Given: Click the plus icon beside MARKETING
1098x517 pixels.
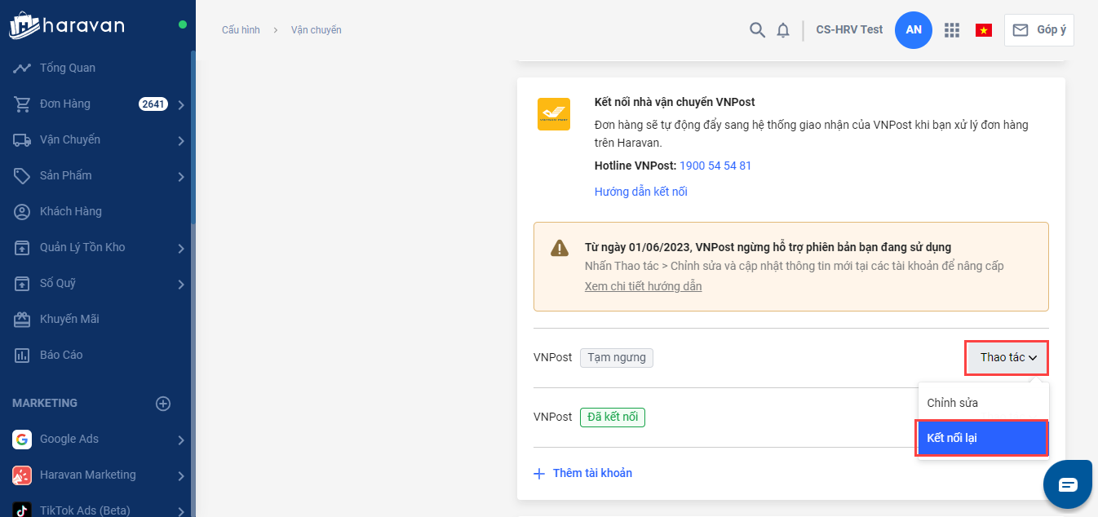Looking at the screenshot, I should pyautogui.click(x=163, y=404).
